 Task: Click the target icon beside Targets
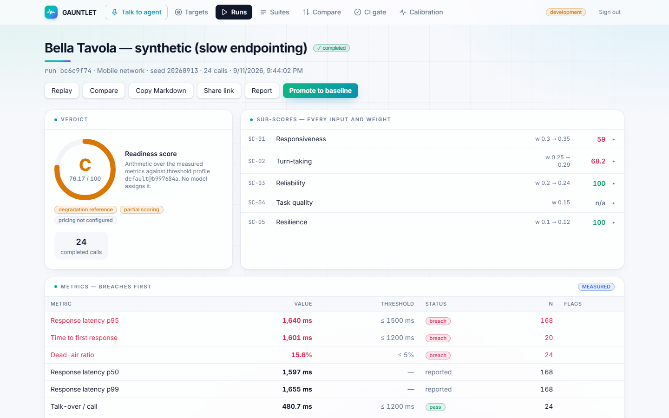tap(178, 12)
